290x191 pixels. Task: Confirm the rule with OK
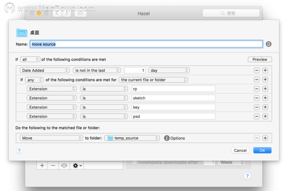coord(262,150)
